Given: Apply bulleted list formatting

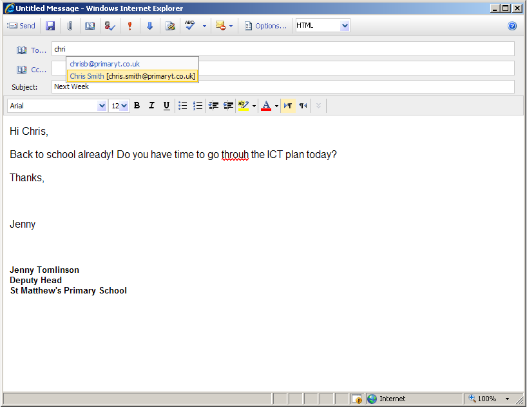Looking at the screenshot, I should 183,106.
